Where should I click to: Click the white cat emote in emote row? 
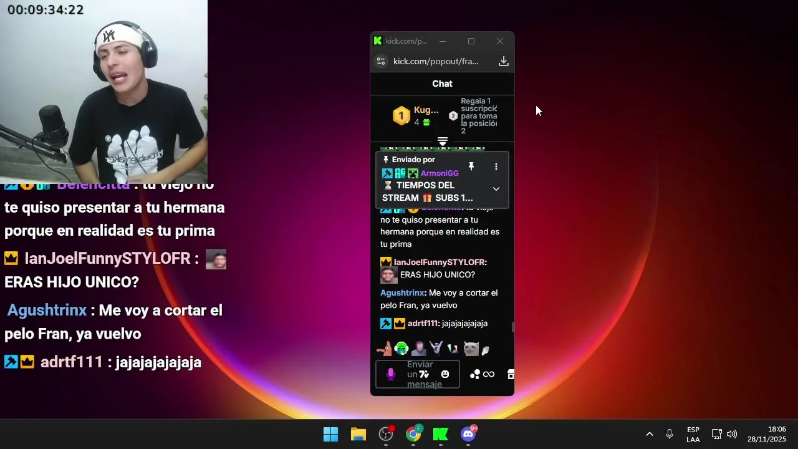click(471, 349)
